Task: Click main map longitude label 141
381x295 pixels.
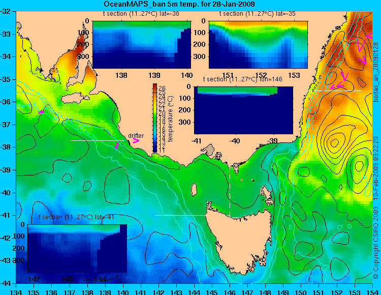Action: (141, 292)
